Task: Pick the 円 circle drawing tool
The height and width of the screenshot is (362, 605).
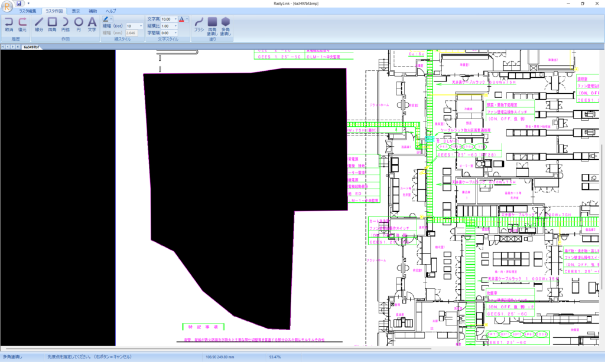Action: pos(79,24)
